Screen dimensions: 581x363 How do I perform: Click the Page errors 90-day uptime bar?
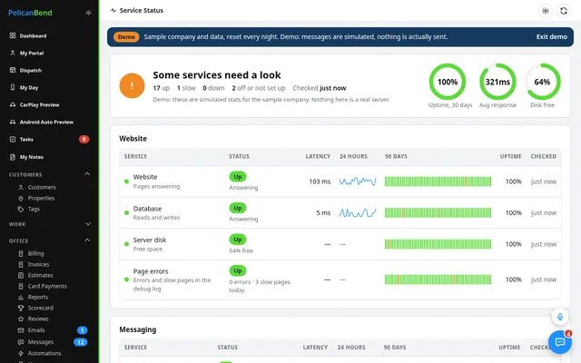click(x=438, y=280)
